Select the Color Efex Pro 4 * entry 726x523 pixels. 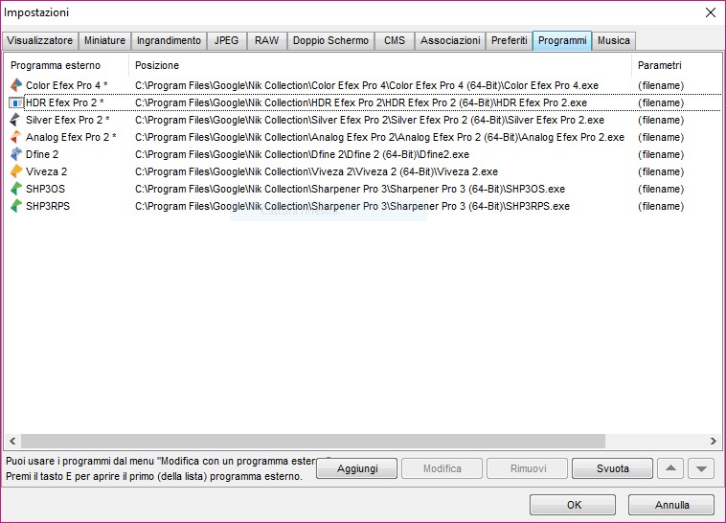67,85
